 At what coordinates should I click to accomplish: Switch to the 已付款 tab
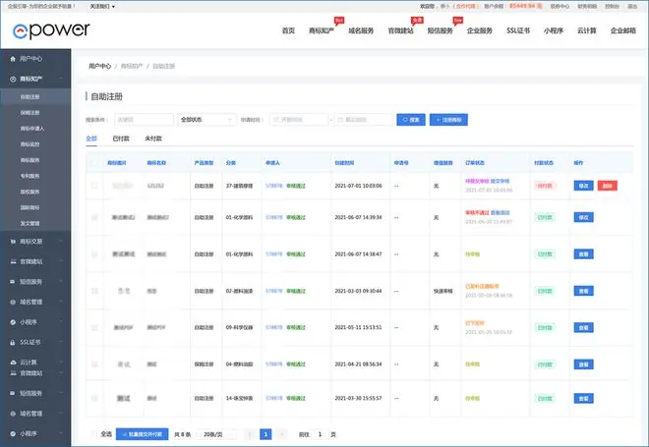click(122, 140)
